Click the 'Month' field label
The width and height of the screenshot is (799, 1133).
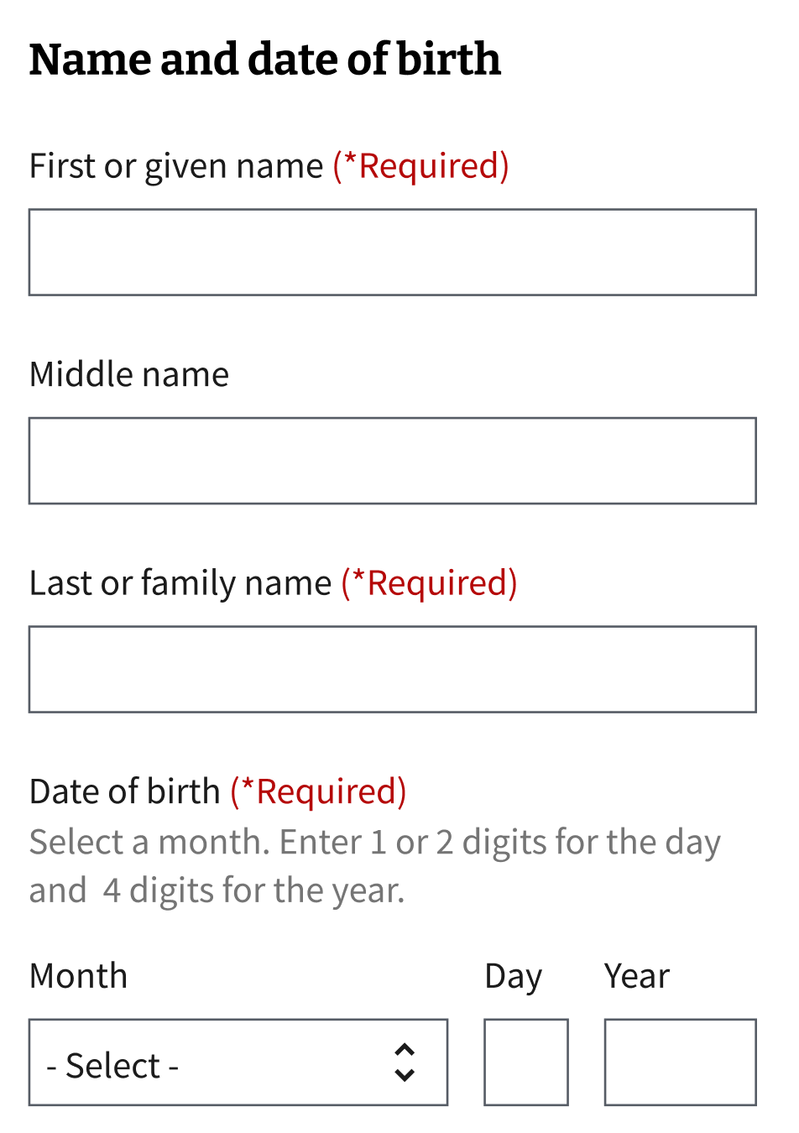[78, 974]
